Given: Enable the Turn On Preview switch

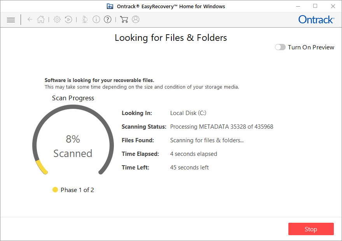Looking at the screenshot, I should (x=280, y=47).
